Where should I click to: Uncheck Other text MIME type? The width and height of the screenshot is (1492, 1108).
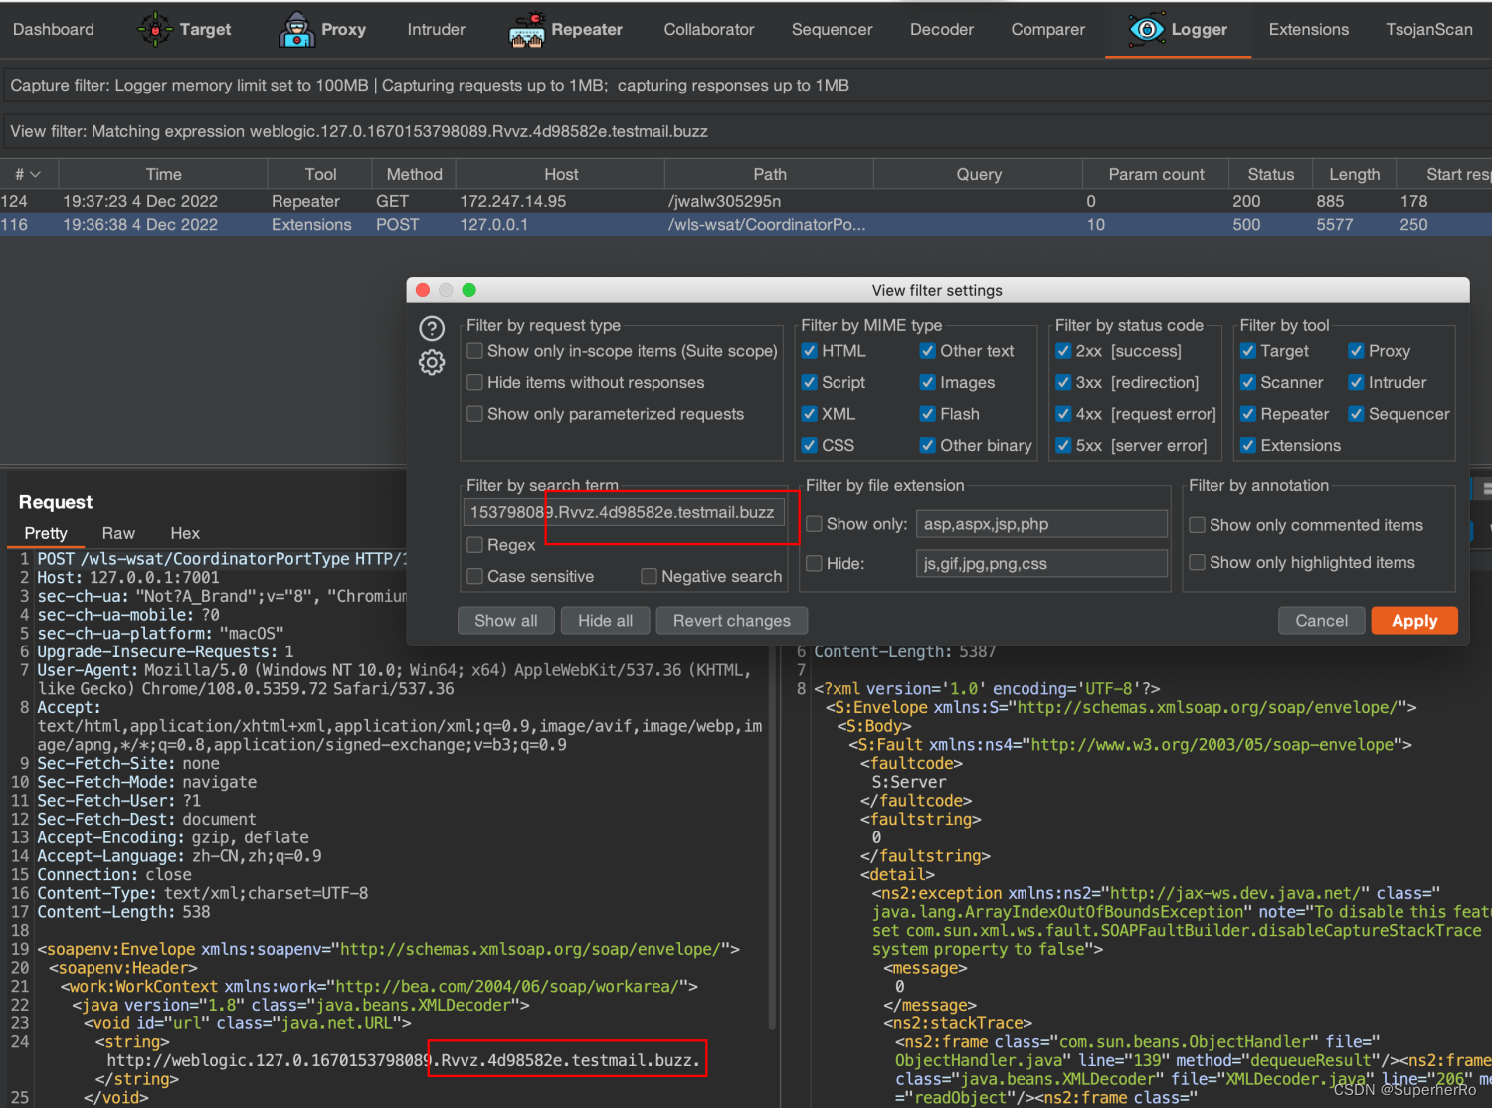pos(928,351)
